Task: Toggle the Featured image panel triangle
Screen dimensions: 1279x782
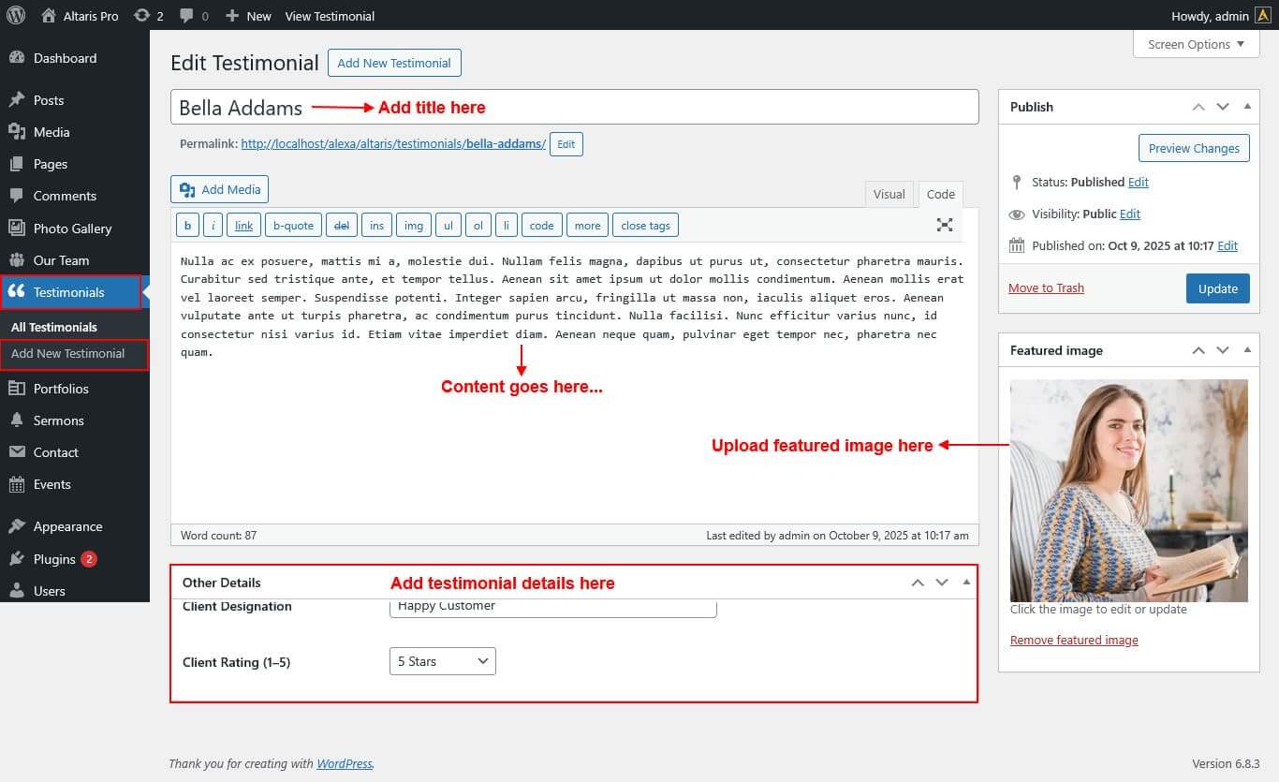Action: coord(1247,350)
